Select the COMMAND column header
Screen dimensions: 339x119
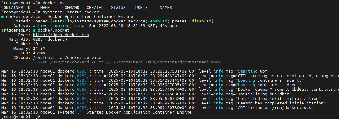[71, 8]
